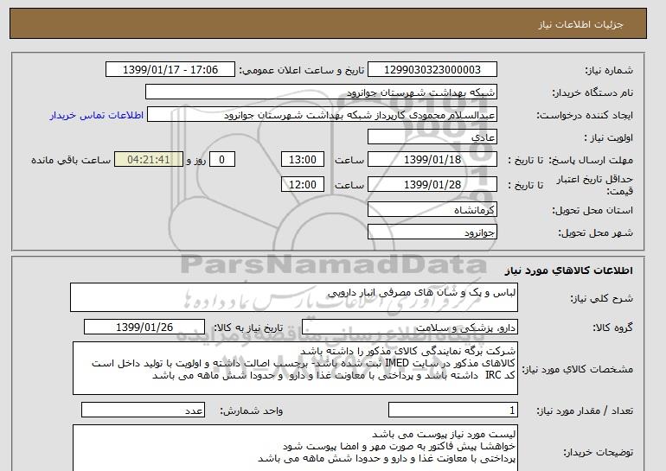Click the remaining time counter 04:21:41
This screenshot has height=471, width=666.
point(149,160)
